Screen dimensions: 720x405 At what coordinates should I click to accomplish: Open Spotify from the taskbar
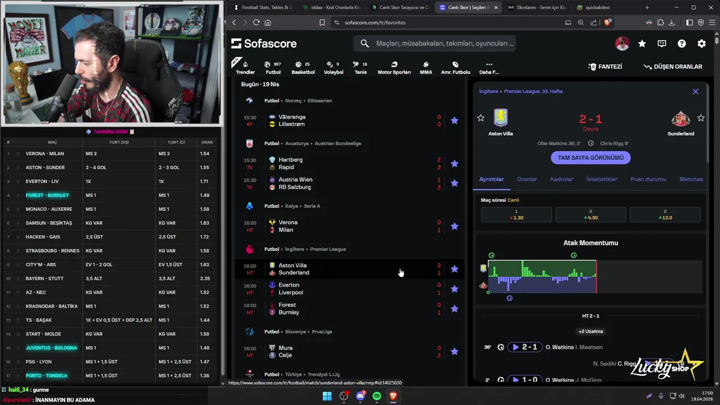click(x=377, y=396)
